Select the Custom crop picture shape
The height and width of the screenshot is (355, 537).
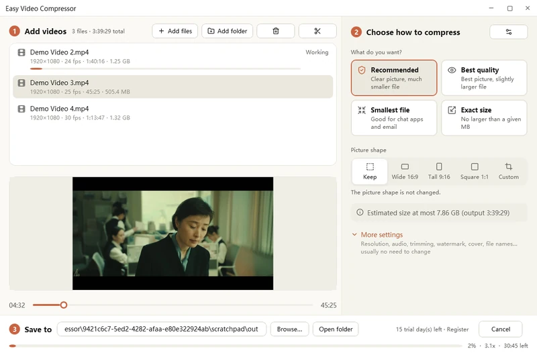pos(509,171)
